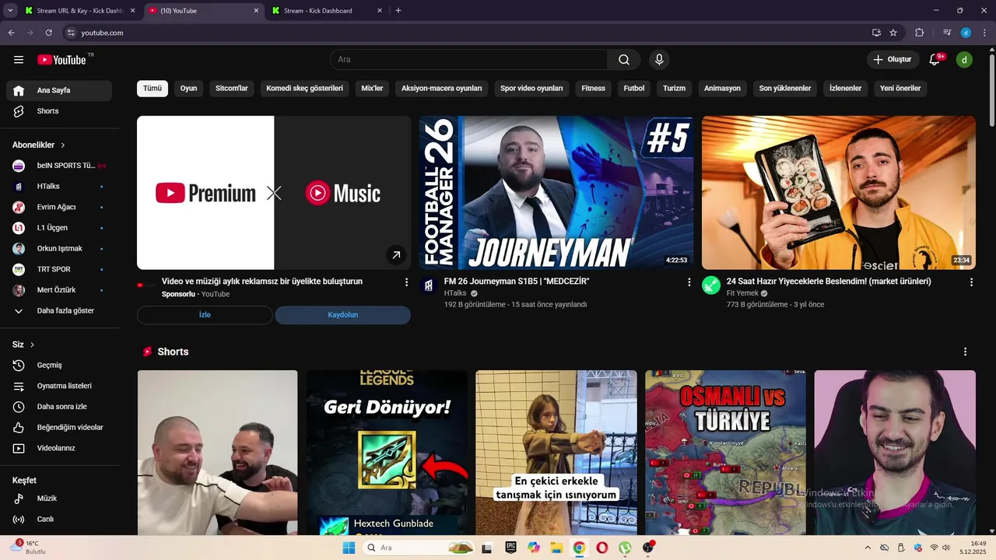
Task: Open Daha sonra izle list
Action: pyautogui.click(x=59, y=407)
